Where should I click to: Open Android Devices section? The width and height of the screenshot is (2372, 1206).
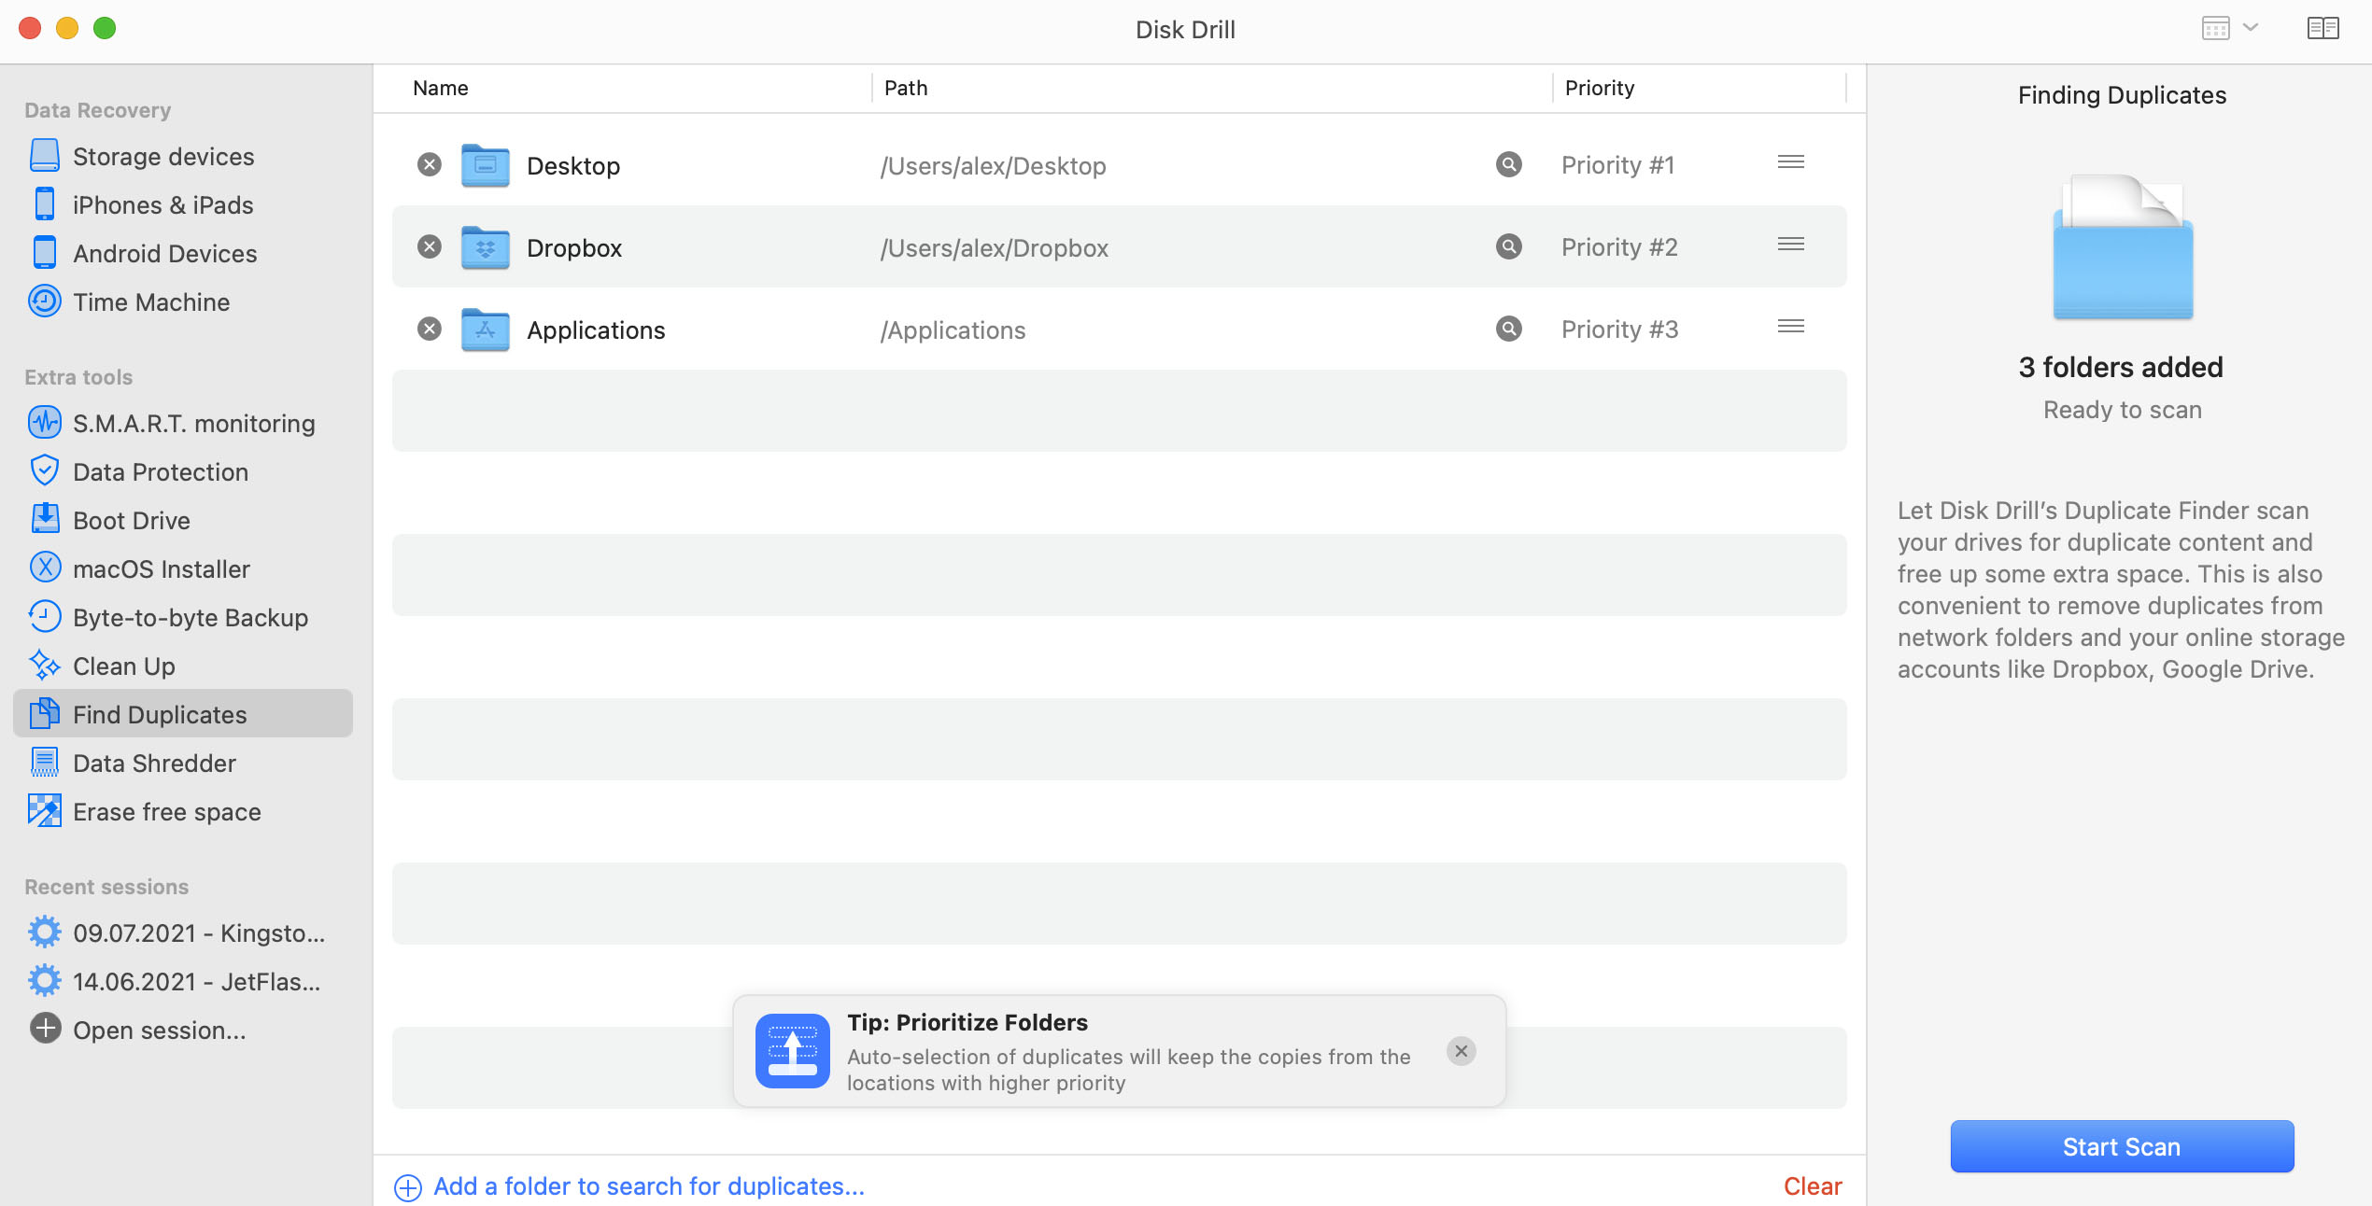[183, 254]
